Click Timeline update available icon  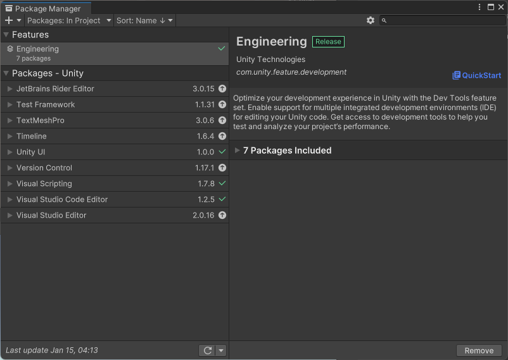point(222,136)
